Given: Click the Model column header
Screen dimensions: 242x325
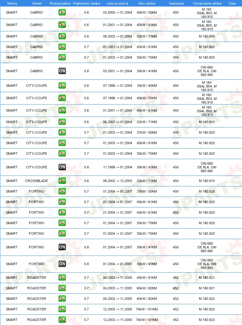Looking at the screenshot, I should (x=37, y=3).
